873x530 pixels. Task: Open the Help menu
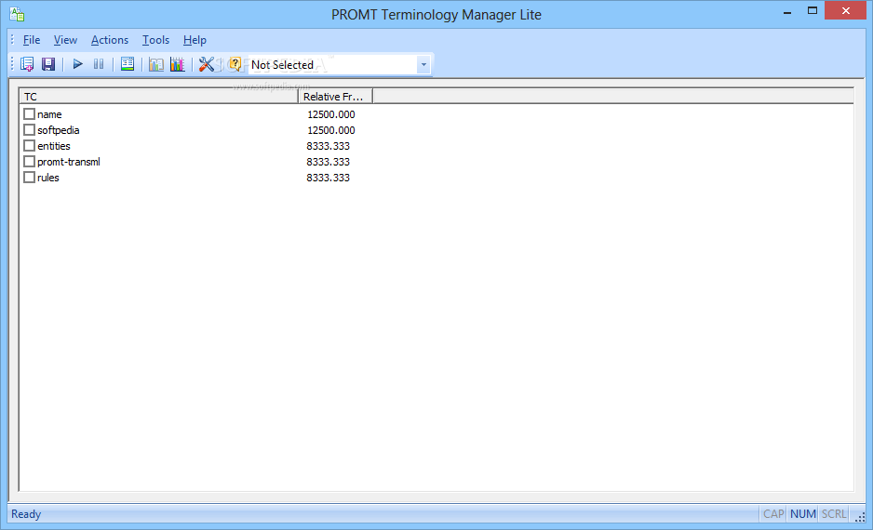point(195,40)
